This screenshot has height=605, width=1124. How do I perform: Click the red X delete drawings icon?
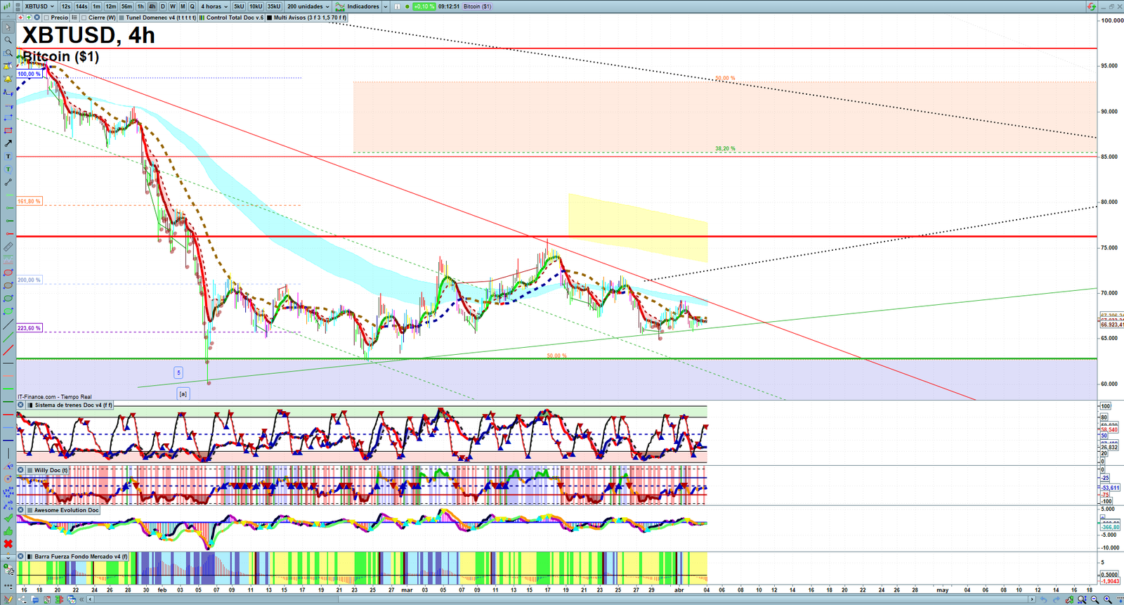point(8,544)
